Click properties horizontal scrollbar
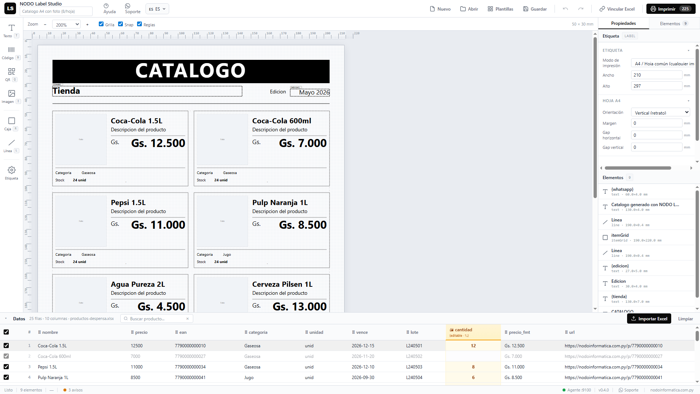Image resolution: width=700 pixels, height=394 pixels. coord(638,168)
